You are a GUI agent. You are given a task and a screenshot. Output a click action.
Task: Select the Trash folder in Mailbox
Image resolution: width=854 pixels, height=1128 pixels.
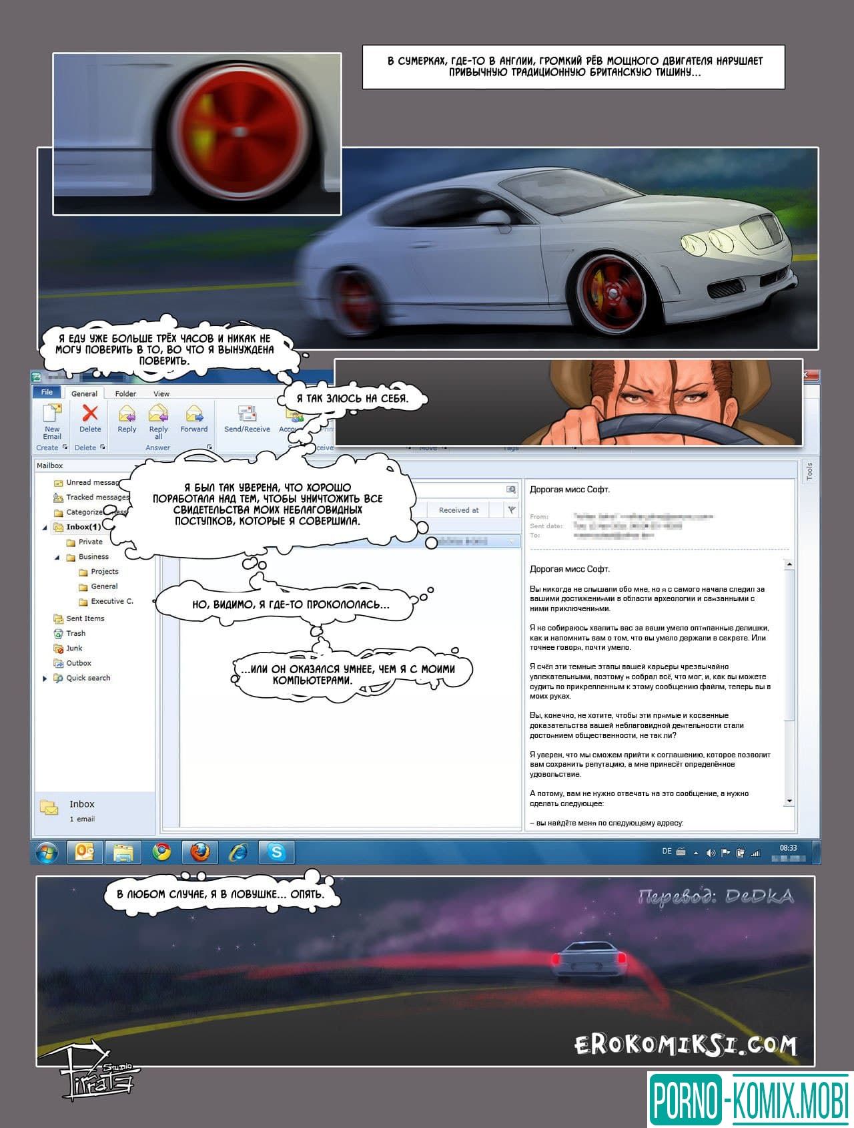(75, 633)
